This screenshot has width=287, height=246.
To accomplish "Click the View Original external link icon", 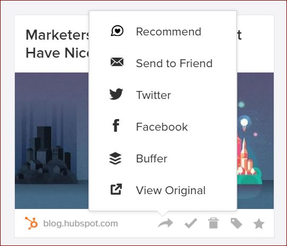I will coord(116,189).
